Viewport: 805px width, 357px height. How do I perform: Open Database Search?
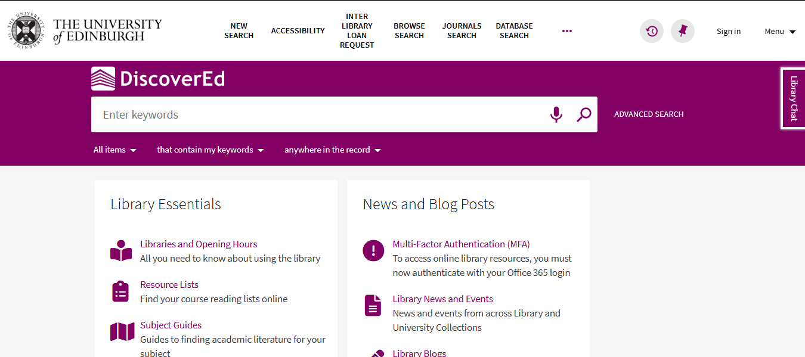(514, 31)
